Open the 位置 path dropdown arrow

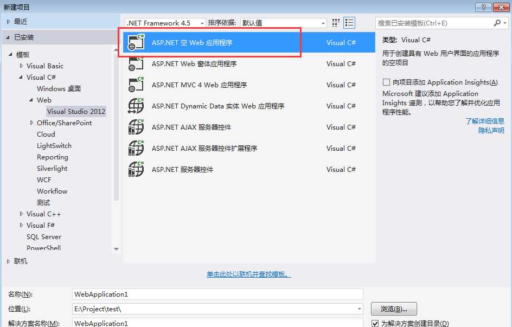point(359,309)
